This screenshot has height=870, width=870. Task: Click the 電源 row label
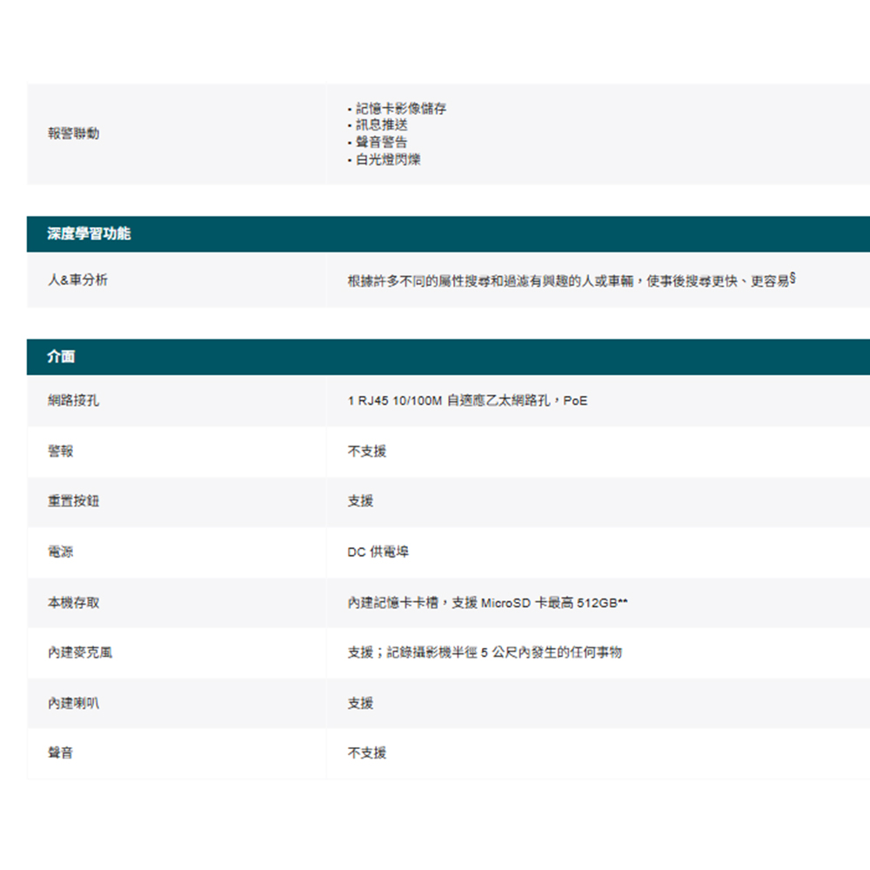[61, 552]
